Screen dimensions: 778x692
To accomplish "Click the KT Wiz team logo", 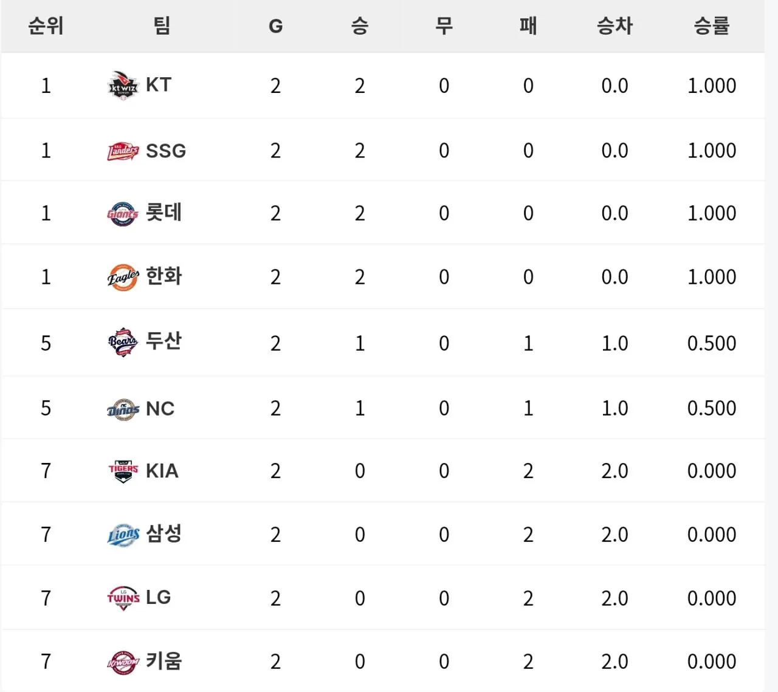I will tap(123, 86).
